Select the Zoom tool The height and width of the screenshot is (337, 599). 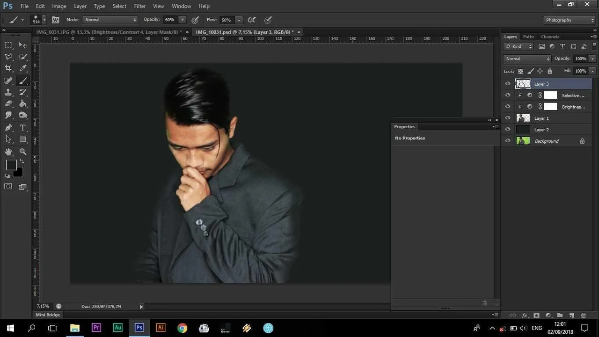coord(23,152)
